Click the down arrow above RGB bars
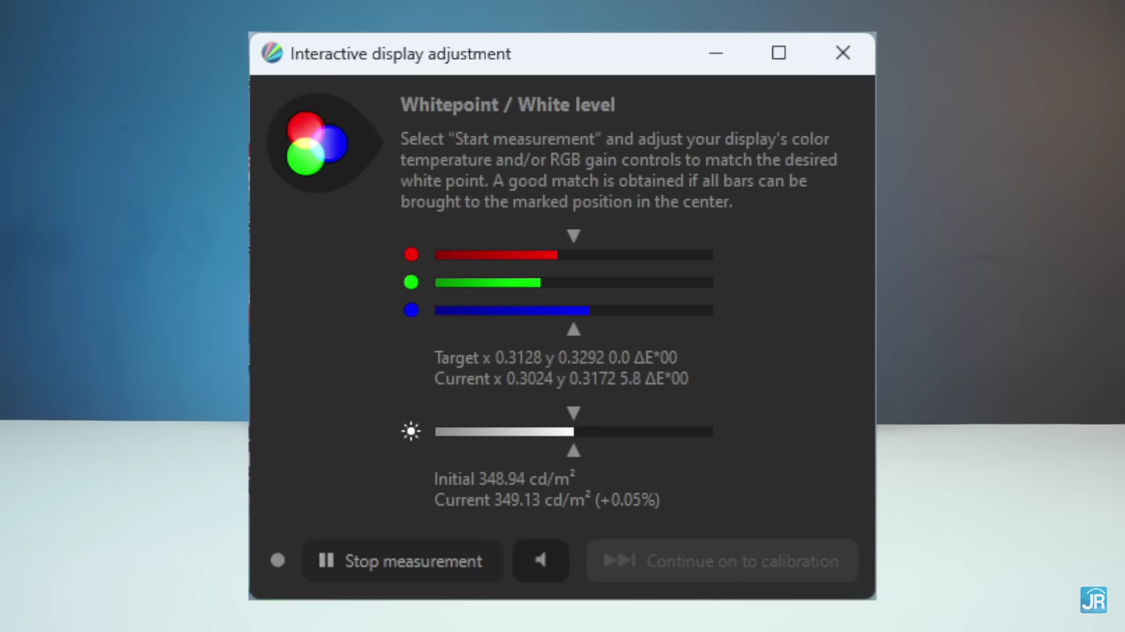1125x632 pixels. pyautogui.click(x=574, y=236)
